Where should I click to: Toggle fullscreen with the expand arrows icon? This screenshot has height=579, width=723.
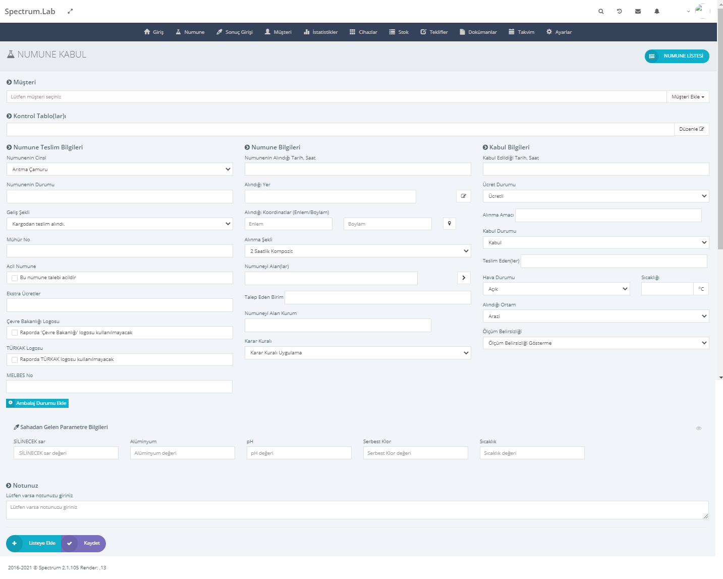70,11
